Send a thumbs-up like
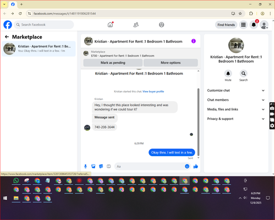This screenshot has height=220, width=275. pos(196,166)
